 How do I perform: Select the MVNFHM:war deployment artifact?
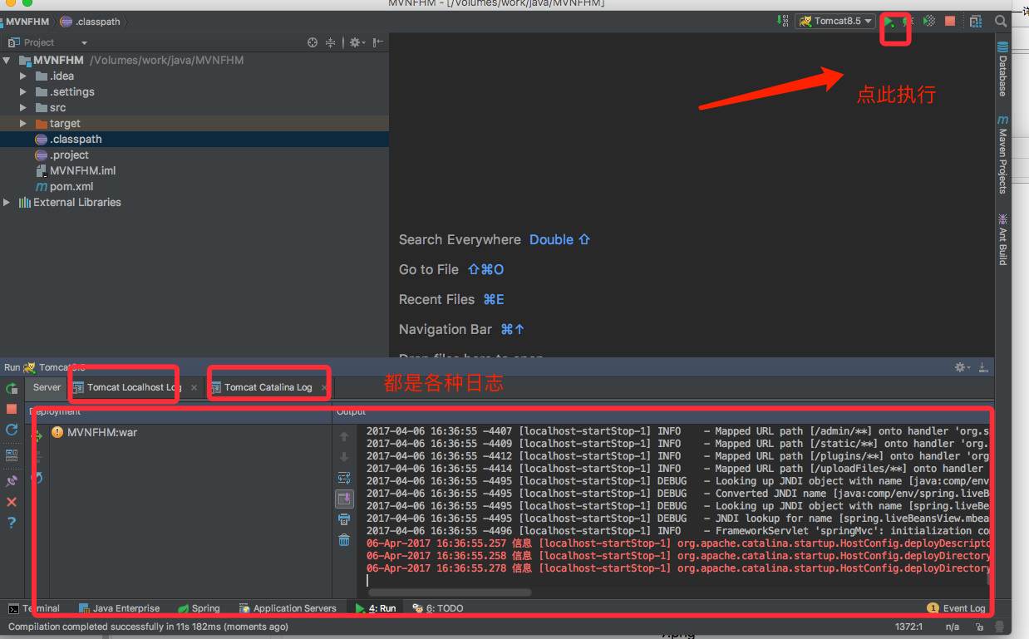click(94, 432)
